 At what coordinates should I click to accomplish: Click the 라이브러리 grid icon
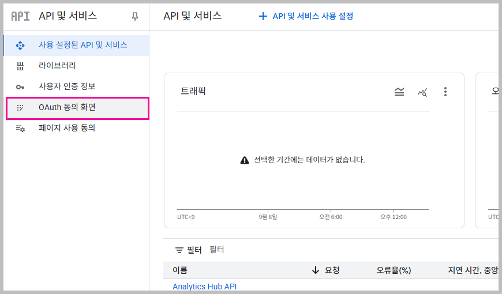coord(20,66)
